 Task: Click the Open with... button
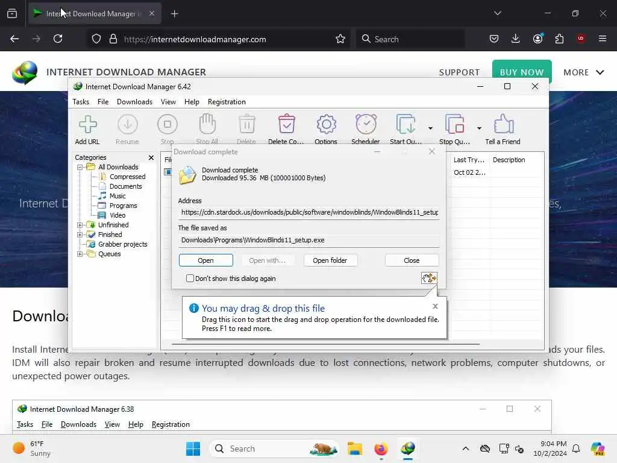(267, 260)
